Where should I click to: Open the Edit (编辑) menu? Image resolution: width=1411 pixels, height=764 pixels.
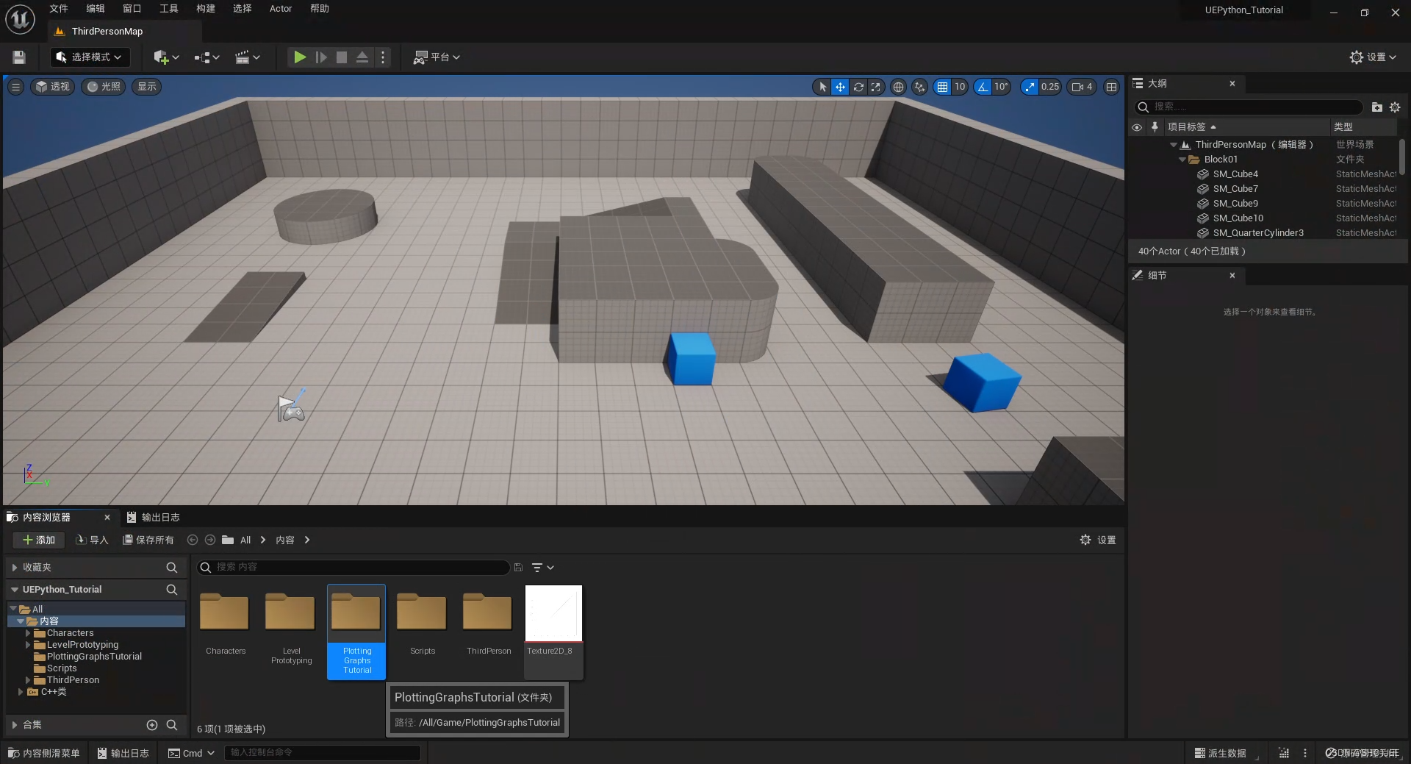click(x=96, y=9)
